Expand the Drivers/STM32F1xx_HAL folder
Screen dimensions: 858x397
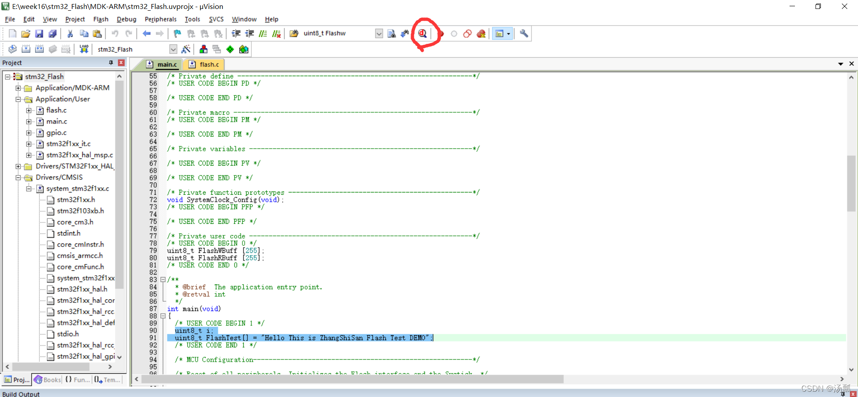(18, 166)
